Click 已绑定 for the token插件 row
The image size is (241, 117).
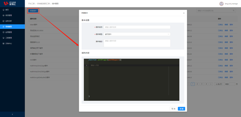coord(220,25)
